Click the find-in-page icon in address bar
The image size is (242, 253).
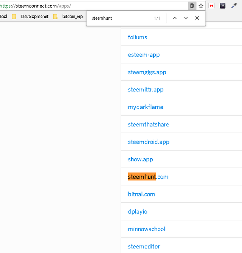click(192, 6)
